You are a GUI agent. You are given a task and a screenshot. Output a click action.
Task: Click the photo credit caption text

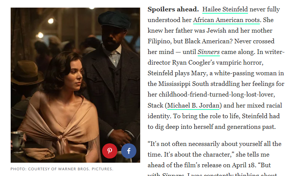(62, 169)
